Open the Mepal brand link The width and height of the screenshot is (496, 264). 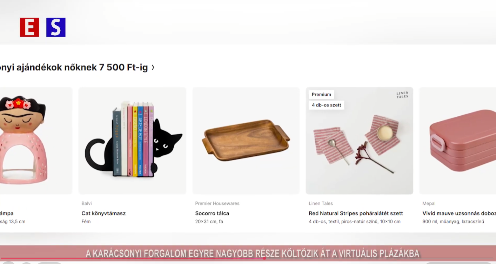point(429,203)
